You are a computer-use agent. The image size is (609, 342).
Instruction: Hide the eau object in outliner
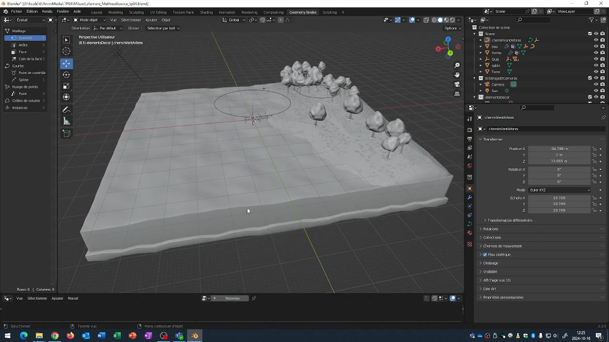[x=596, y=47]
